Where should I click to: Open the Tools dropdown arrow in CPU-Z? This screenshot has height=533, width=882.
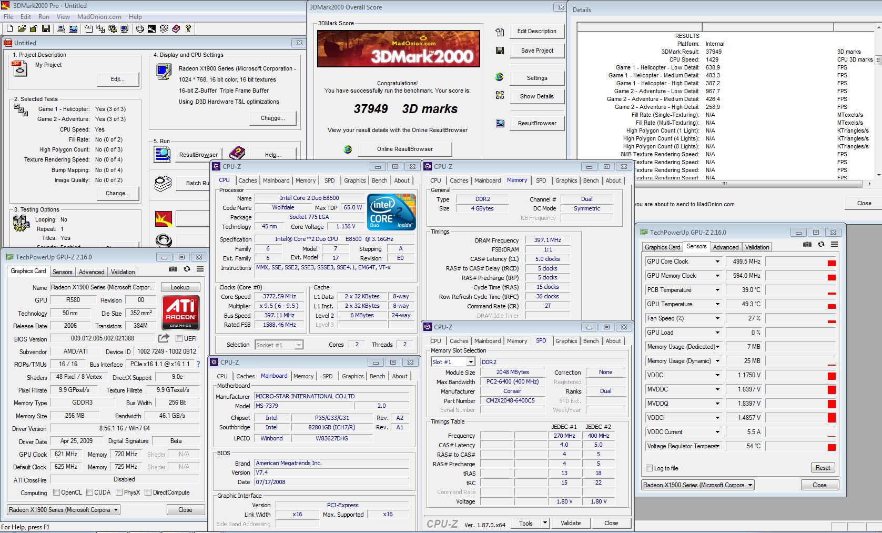tap(545, 523)
